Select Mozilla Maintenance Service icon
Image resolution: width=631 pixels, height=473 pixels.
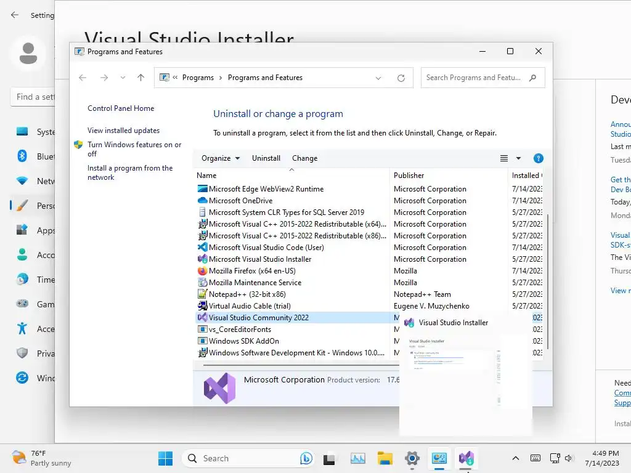tap(202, 282)
